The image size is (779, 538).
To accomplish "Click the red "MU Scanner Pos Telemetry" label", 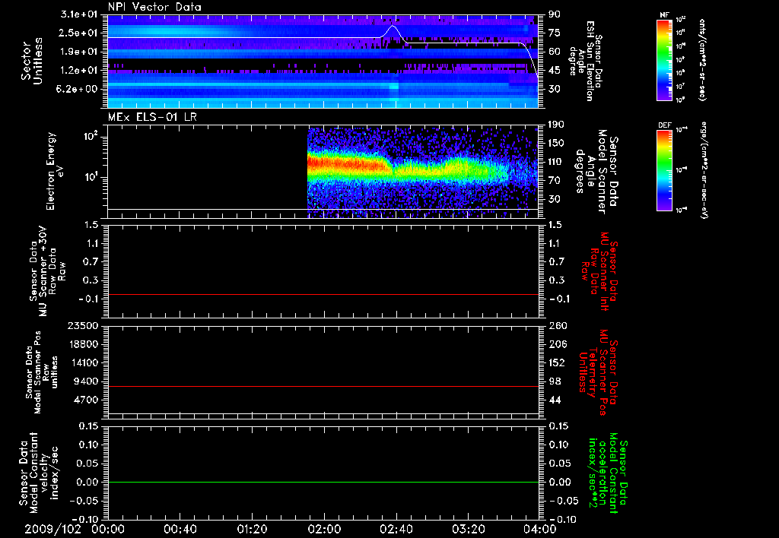I will point(598,372).
